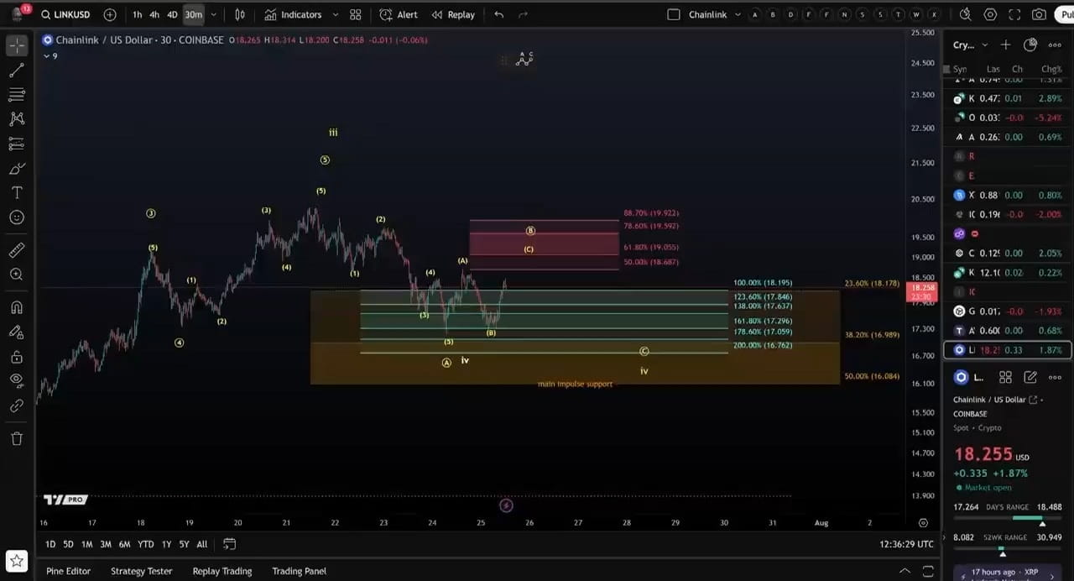Open the Pine Editor tab

click(67, 571)
